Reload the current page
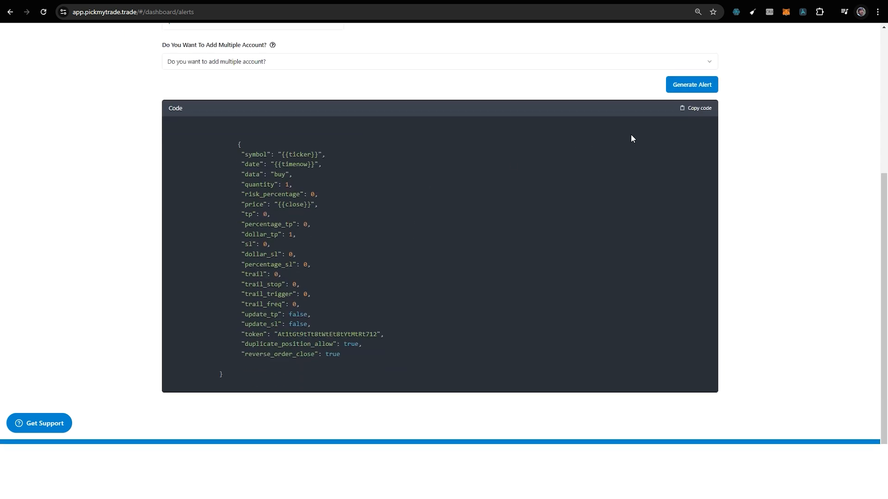The height and width of the screenshot is (499, 888). click(43, 12)
